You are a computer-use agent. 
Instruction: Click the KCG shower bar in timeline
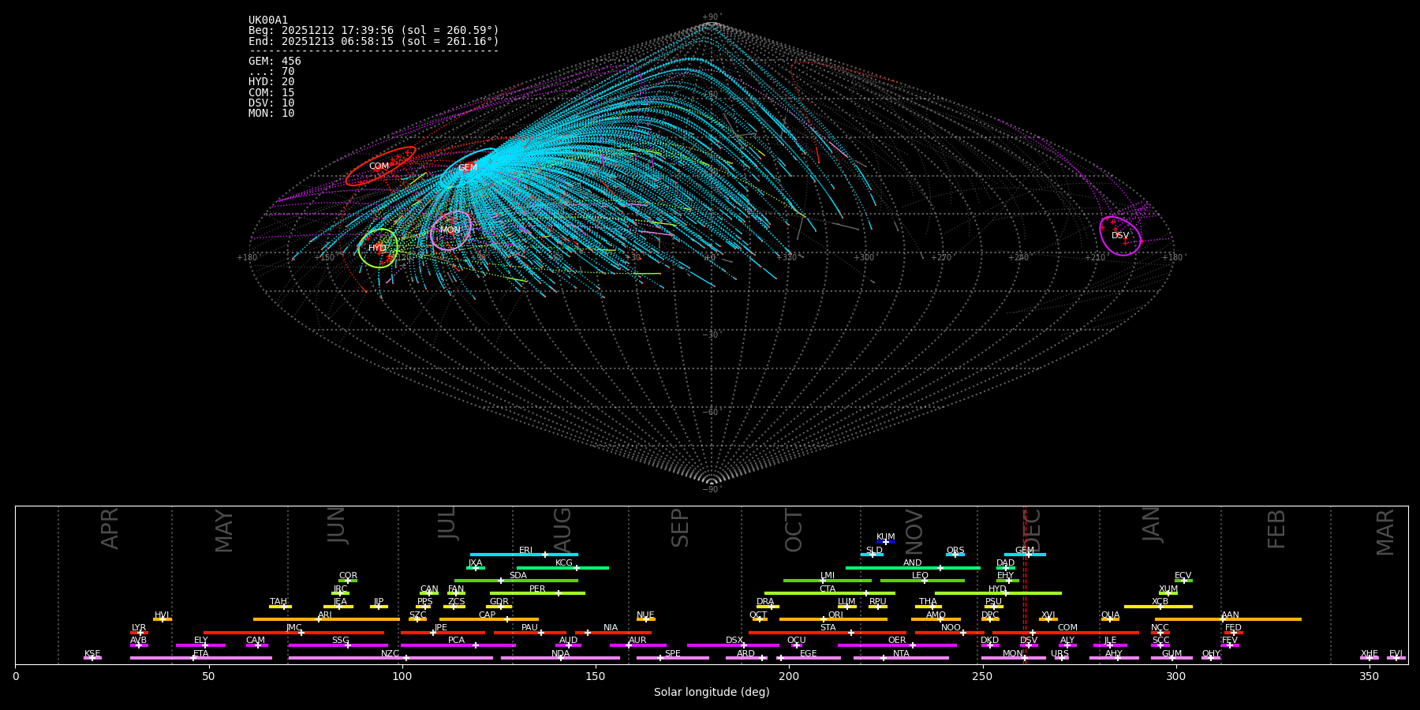coord(562,568)
